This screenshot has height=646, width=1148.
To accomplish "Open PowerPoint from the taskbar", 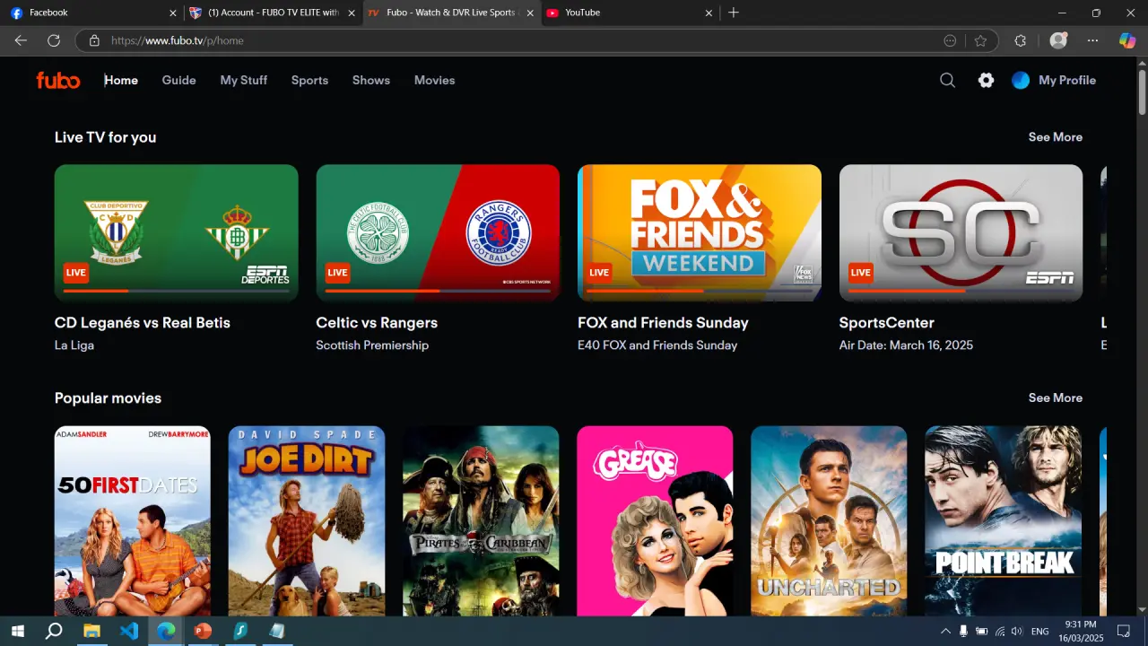I will point(203,631).
